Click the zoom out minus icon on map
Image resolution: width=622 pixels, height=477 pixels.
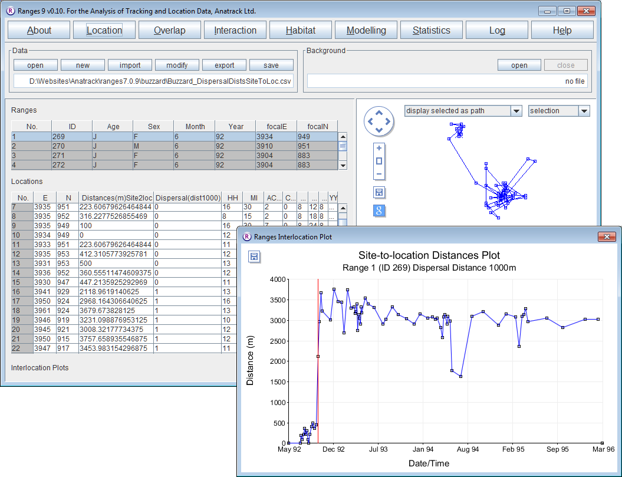click(x=379, y=175)
